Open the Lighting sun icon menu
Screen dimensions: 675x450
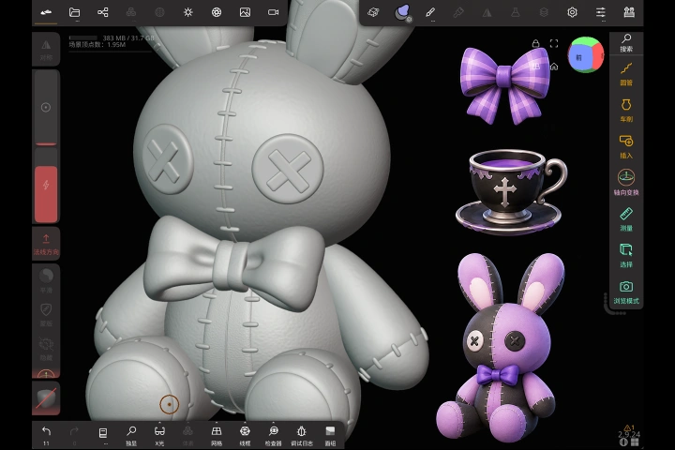tap(188, 12)
